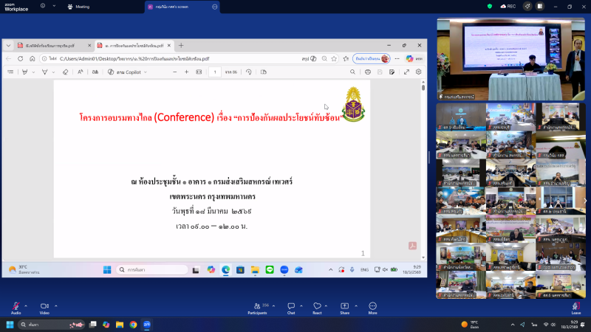
Task: Click the Windows Start button
Action: 10,324
